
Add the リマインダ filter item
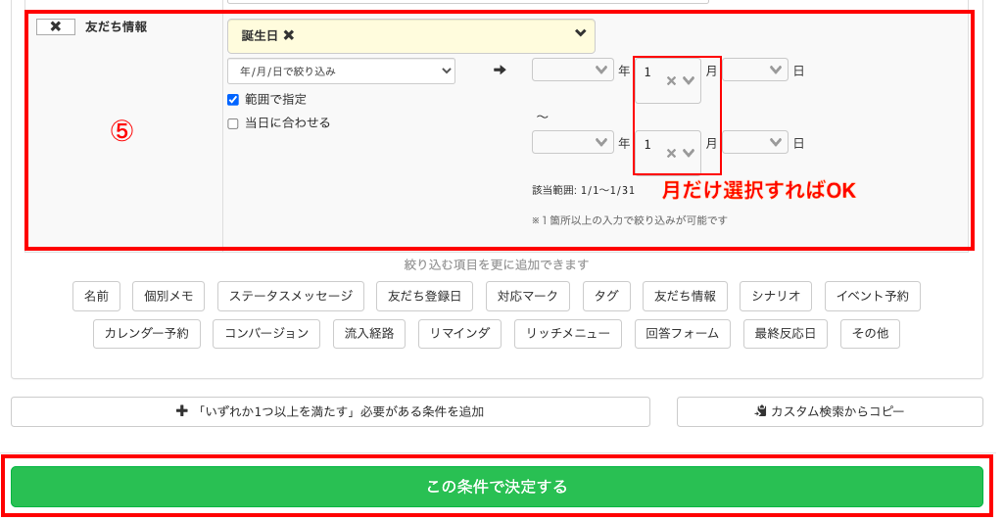pyautogui.click(x=459, y=334)
